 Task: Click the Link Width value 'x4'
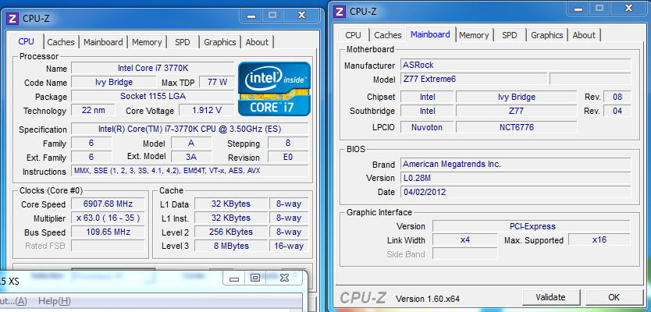click(x=465, y=239)
